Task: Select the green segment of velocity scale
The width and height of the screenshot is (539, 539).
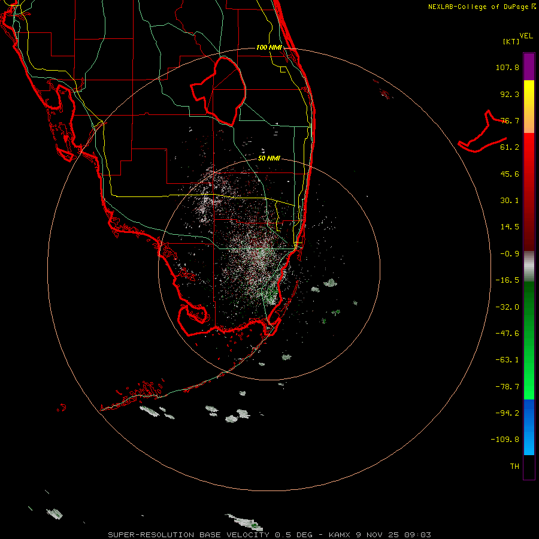Action: pos(529,340)
